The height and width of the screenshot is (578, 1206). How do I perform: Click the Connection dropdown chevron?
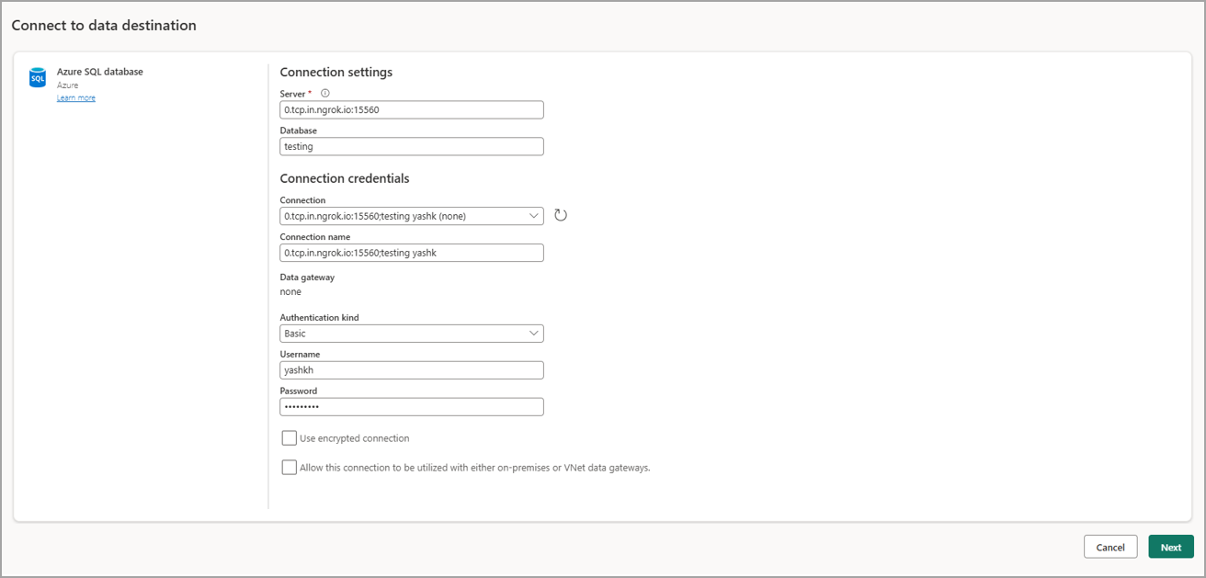click(x=533, y=215)
